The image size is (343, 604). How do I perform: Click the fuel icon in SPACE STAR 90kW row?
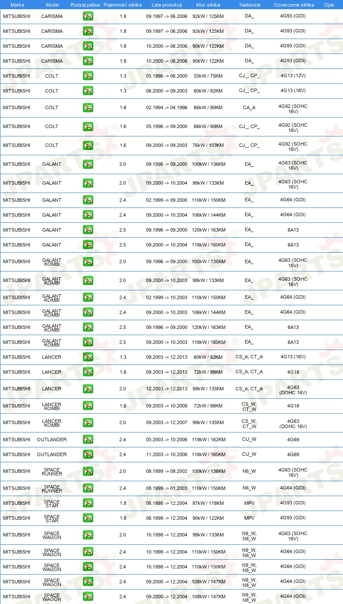(x=88, y=518)
